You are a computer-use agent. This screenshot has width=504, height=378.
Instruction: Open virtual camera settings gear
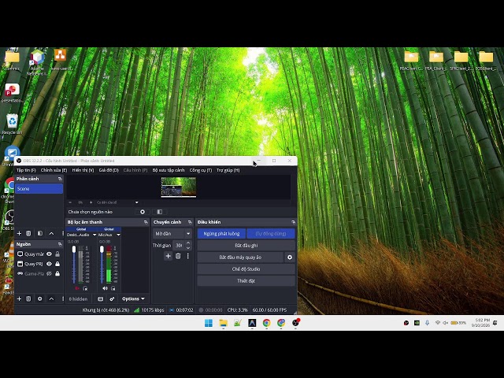pyautogui.click(x=290, y=258)
